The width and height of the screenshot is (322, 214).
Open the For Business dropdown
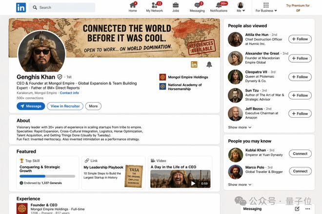[x=266, y=7]
